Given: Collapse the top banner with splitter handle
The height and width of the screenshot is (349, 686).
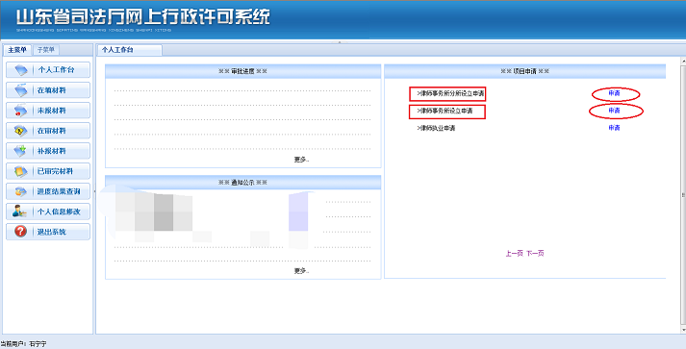Looking at the screenshot, I should (x=340, y=42).
